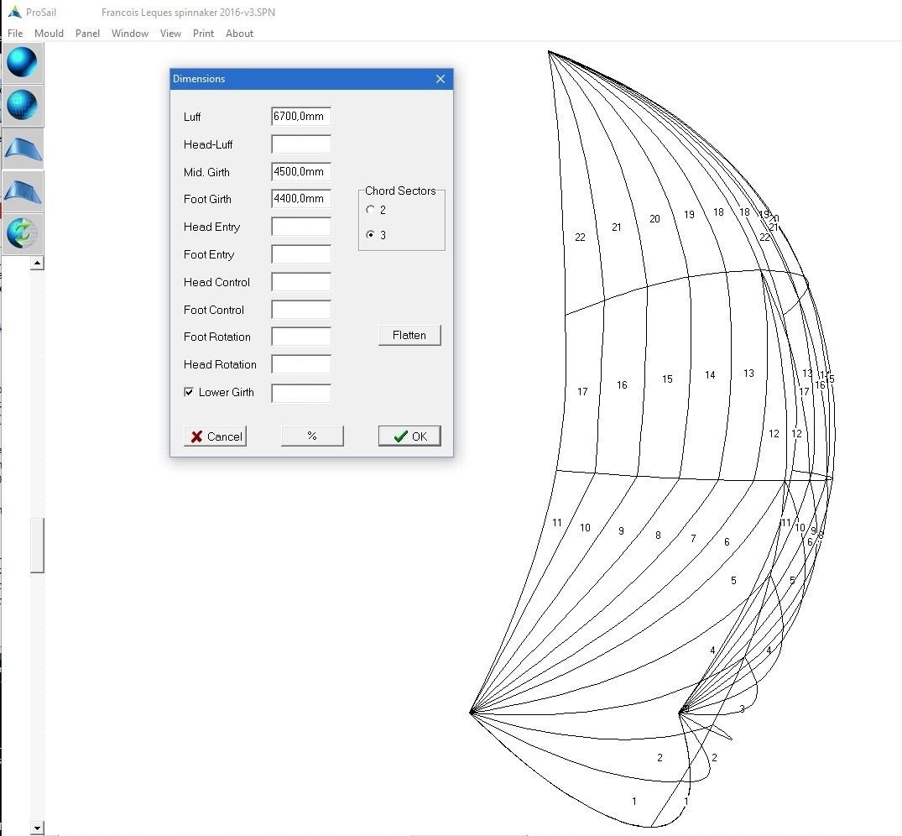Select 2 chord sectors radio option
The height and width of the screenshot is (836, 902).
click(x=371, y=210)
